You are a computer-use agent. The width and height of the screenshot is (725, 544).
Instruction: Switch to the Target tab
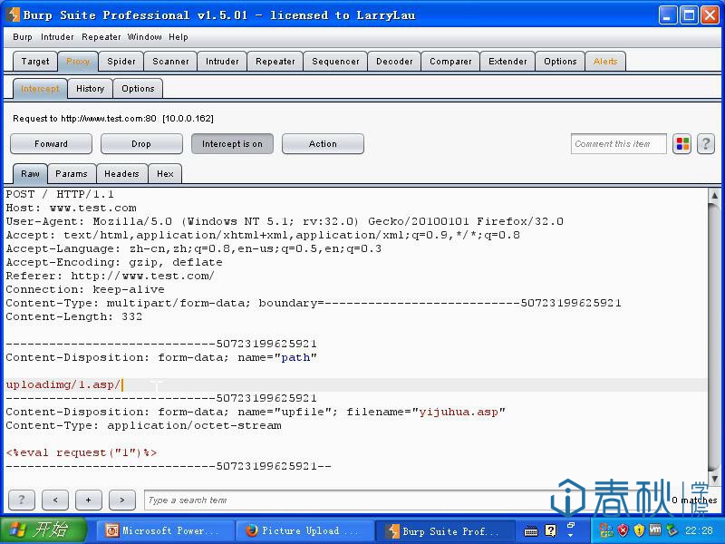pos(35,62)
